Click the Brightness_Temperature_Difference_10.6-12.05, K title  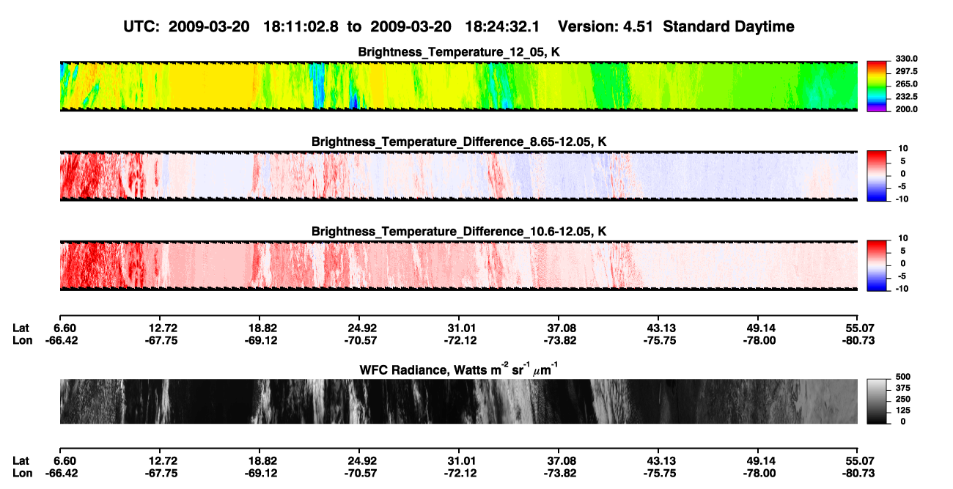[x=459, y=232]
